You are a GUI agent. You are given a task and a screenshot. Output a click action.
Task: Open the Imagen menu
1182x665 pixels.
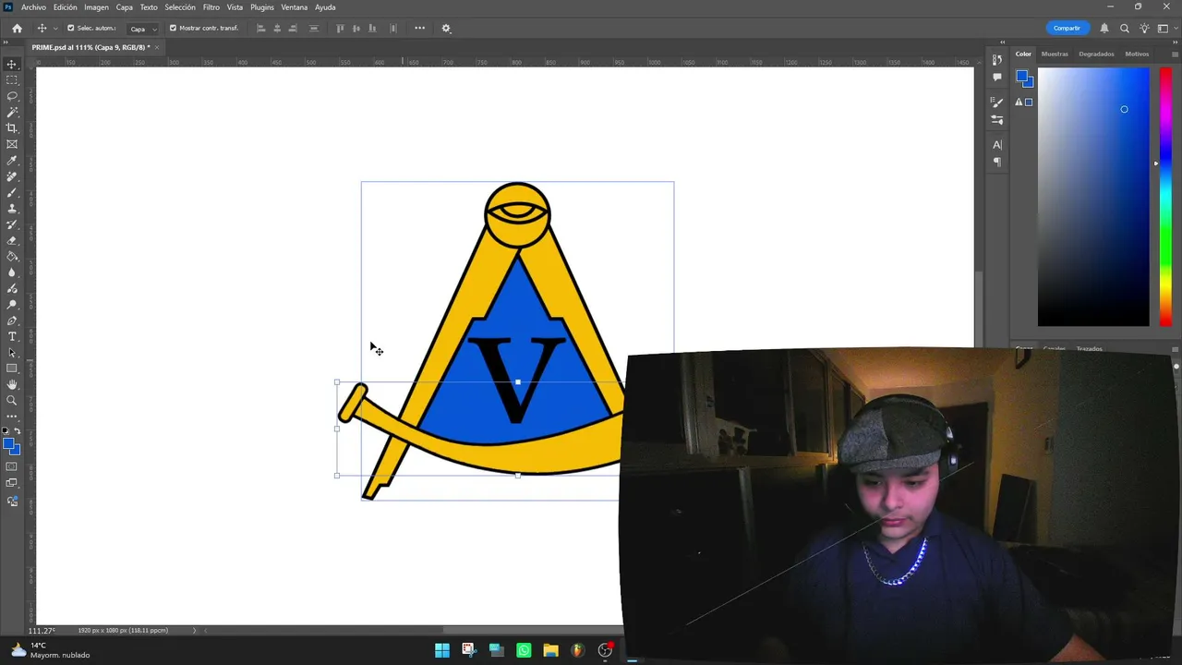(96, 7)
